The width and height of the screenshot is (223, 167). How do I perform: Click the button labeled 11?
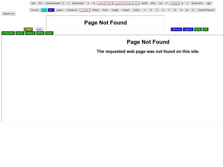pos(145,10)
